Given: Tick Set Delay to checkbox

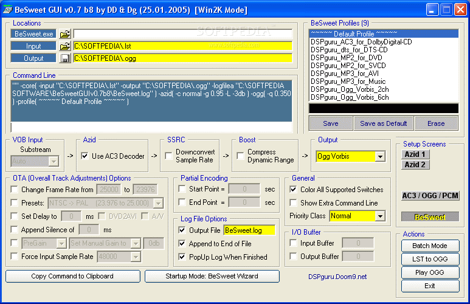Looking at the screenshot, I should [x=14, y=216].
